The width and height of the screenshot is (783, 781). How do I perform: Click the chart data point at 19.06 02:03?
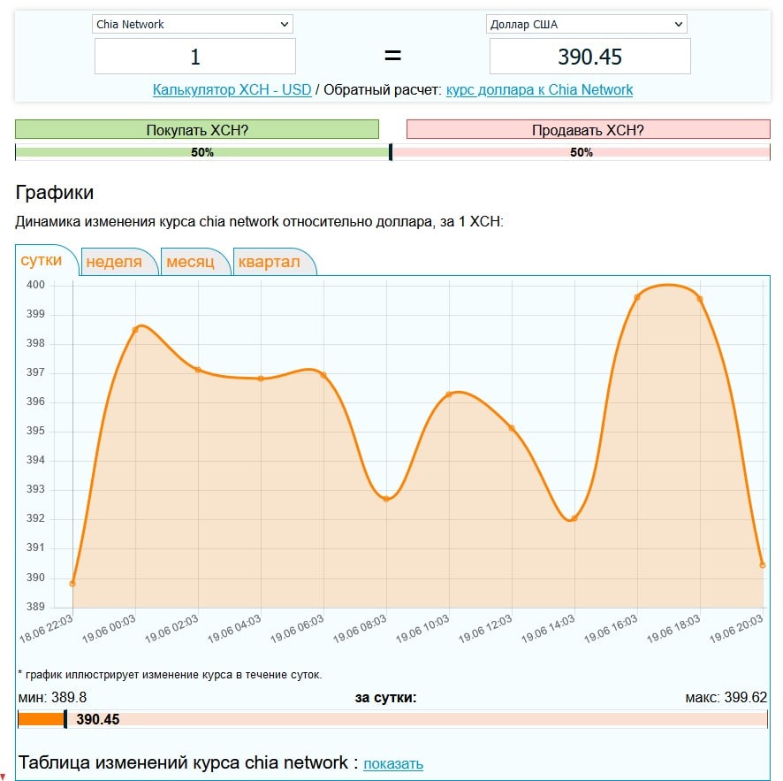(x=198, y=370)
